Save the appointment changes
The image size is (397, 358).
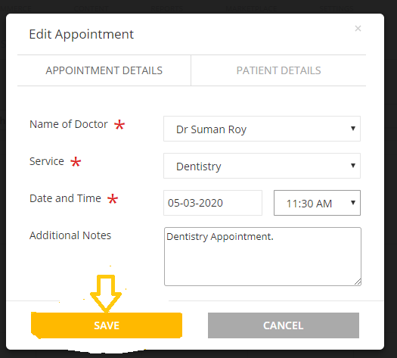107,325
